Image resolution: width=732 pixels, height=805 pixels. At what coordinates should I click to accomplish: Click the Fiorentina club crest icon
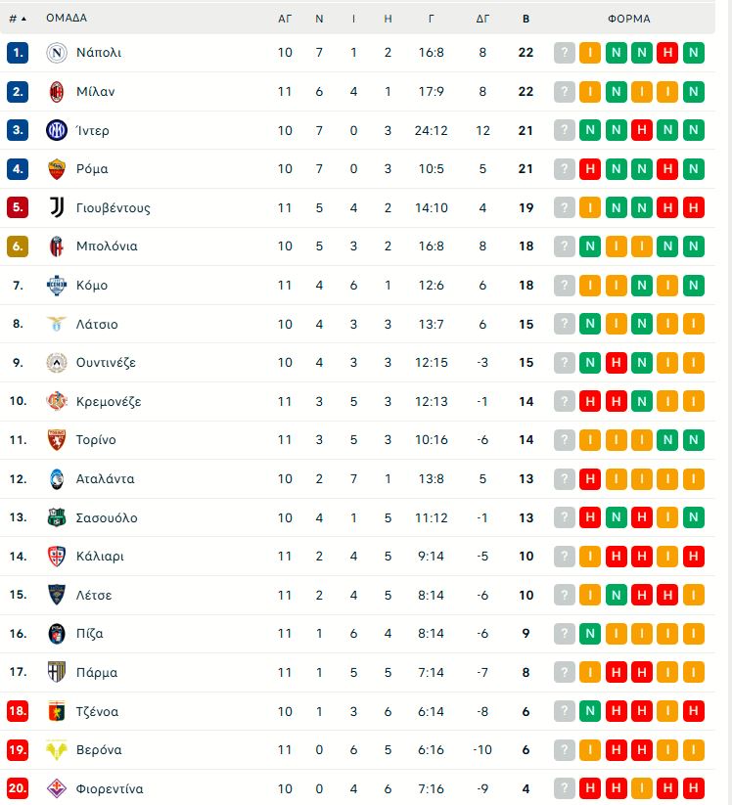56,788
